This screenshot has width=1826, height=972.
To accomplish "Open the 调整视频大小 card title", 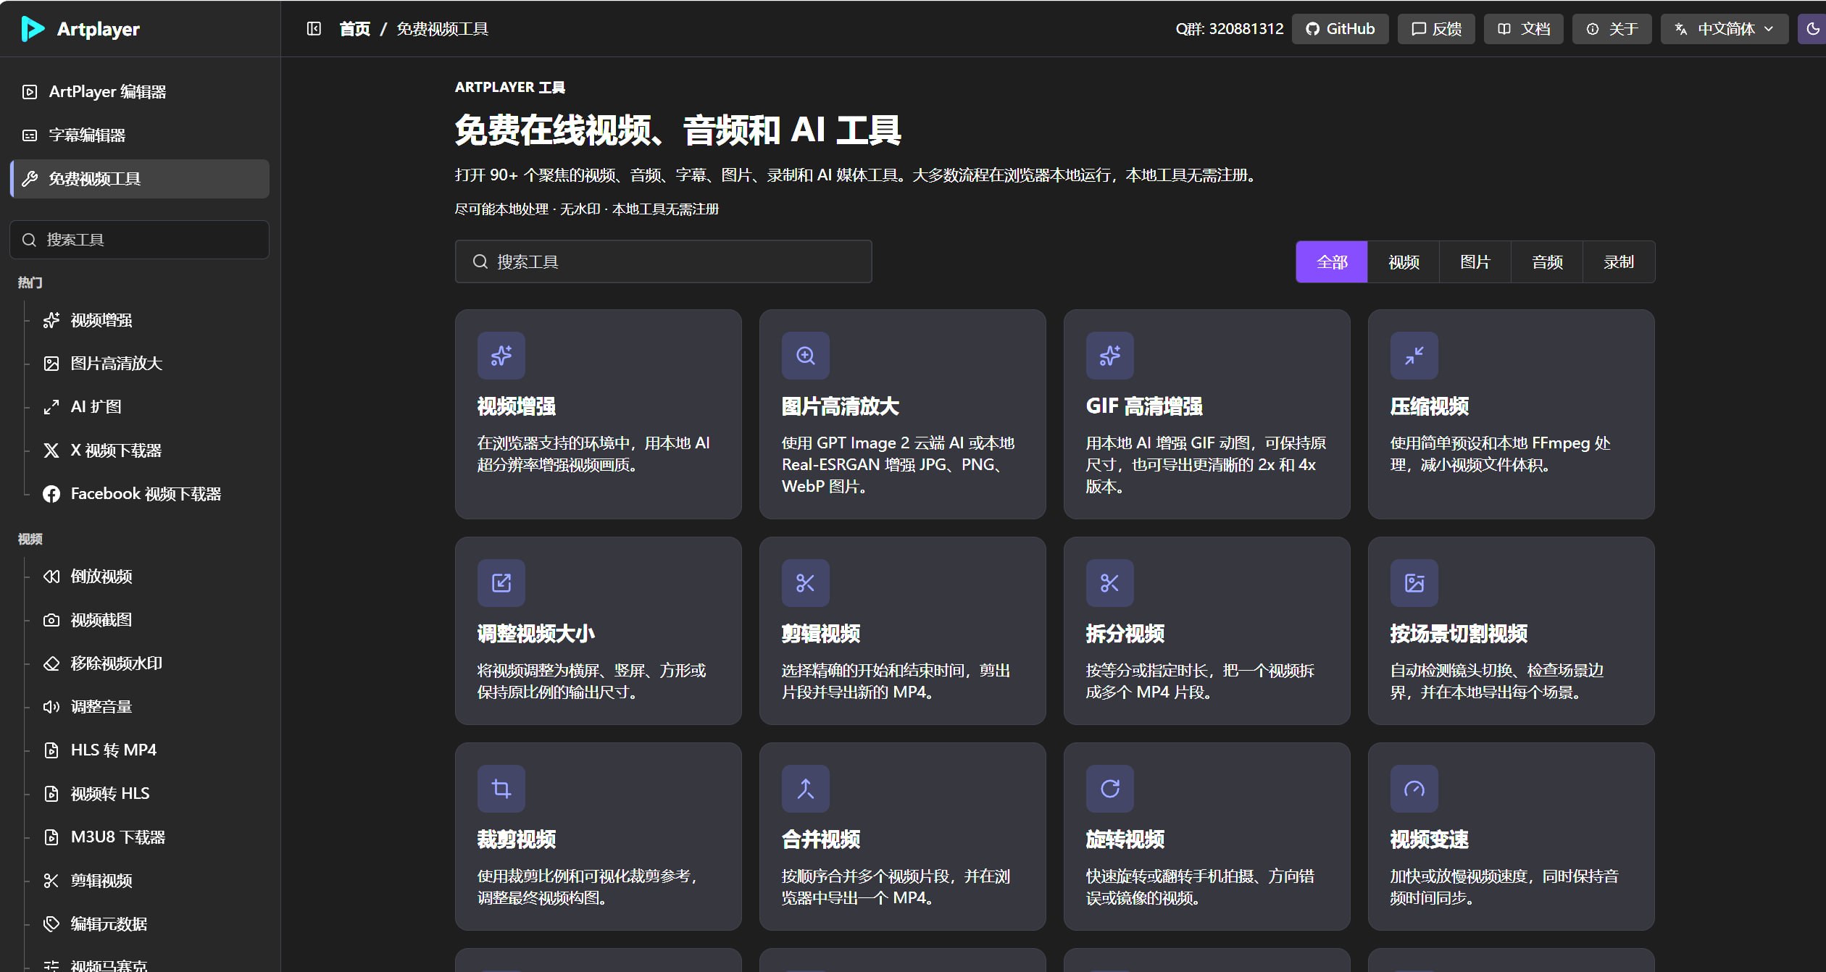I will click(536, 634).
